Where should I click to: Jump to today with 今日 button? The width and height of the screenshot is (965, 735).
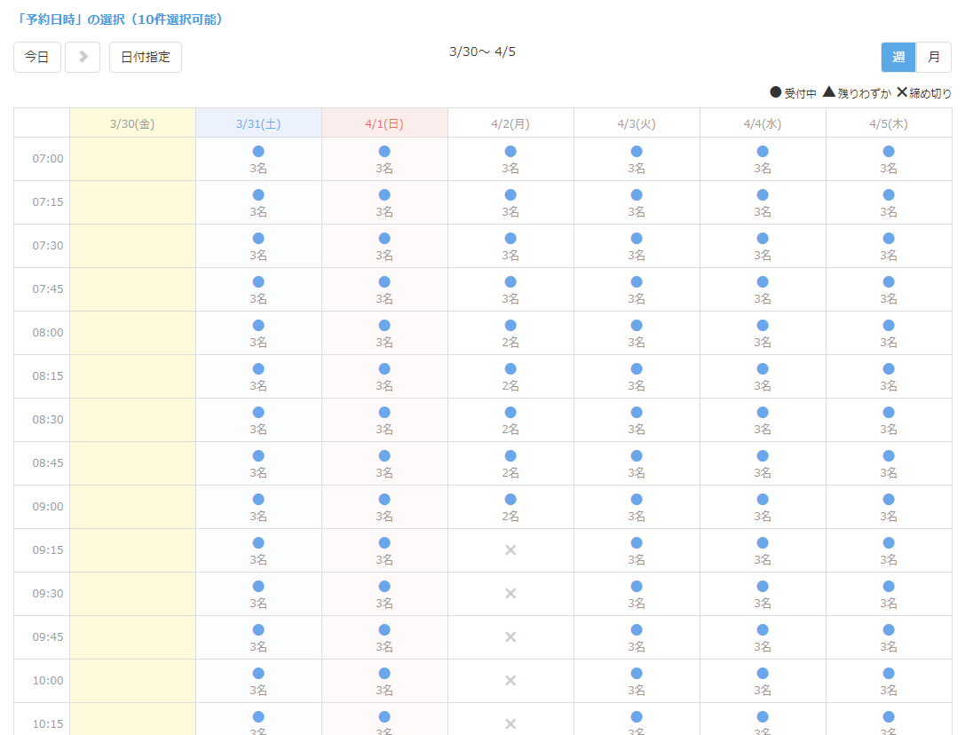point(37,57)
